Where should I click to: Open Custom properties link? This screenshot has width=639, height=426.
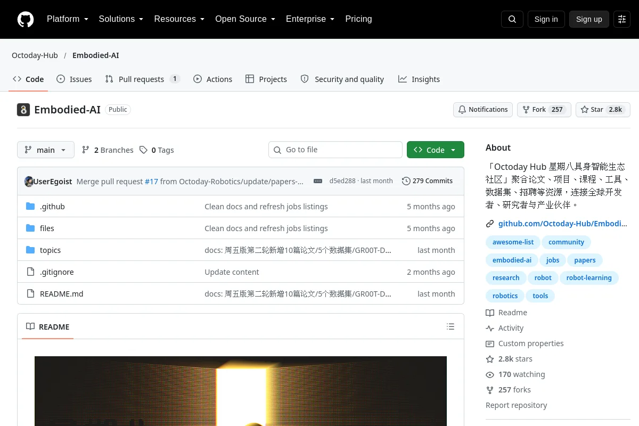[525, 343]
